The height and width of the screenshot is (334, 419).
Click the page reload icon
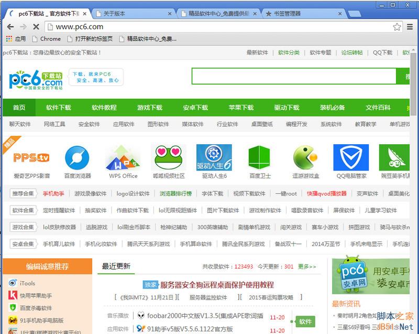click(x=36, y=26)
